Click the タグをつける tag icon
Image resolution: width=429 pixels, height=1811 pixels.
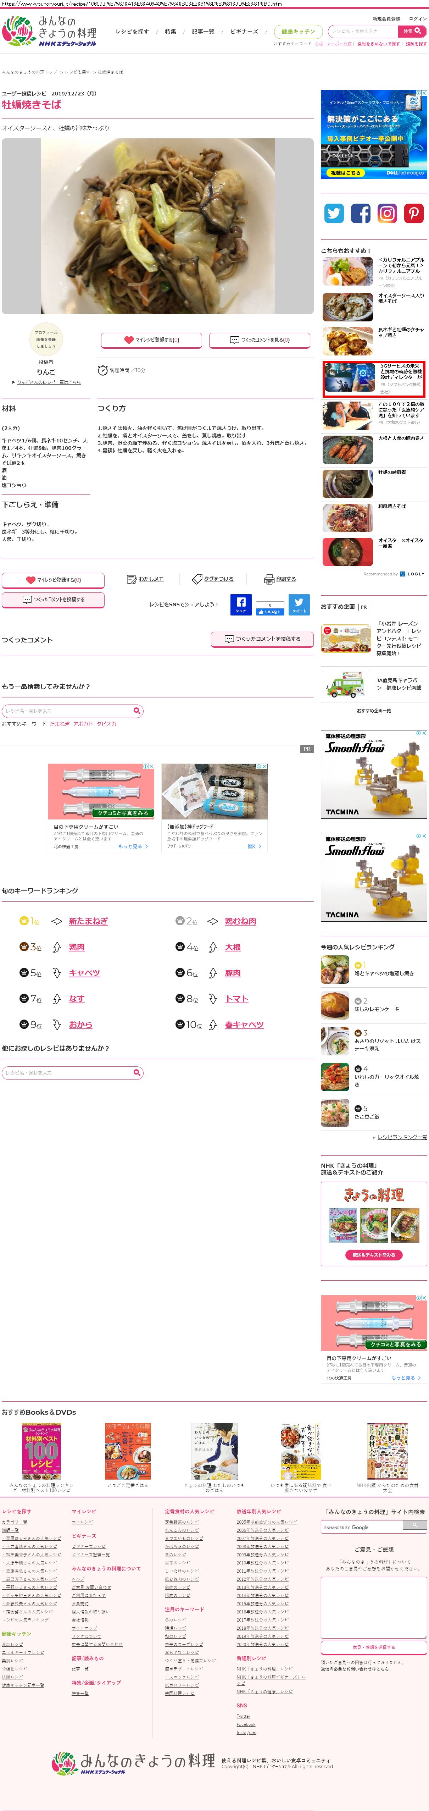pos(197,579)
